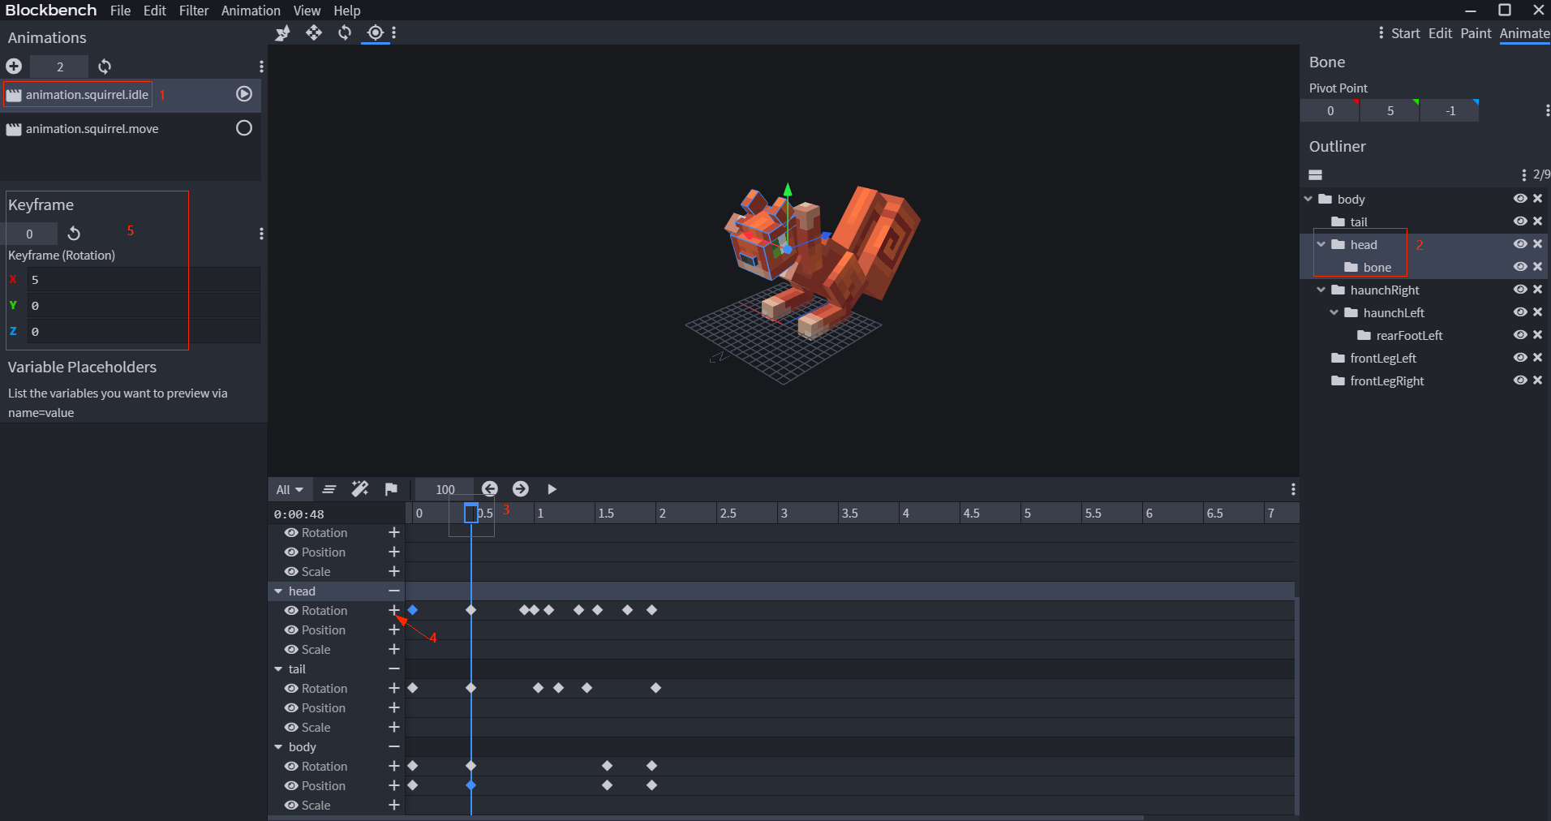Image resolution: width=1551 pixels, height=821 pixels.
Task: Click the keyframe X rotation input field
Action: [144, 279]
